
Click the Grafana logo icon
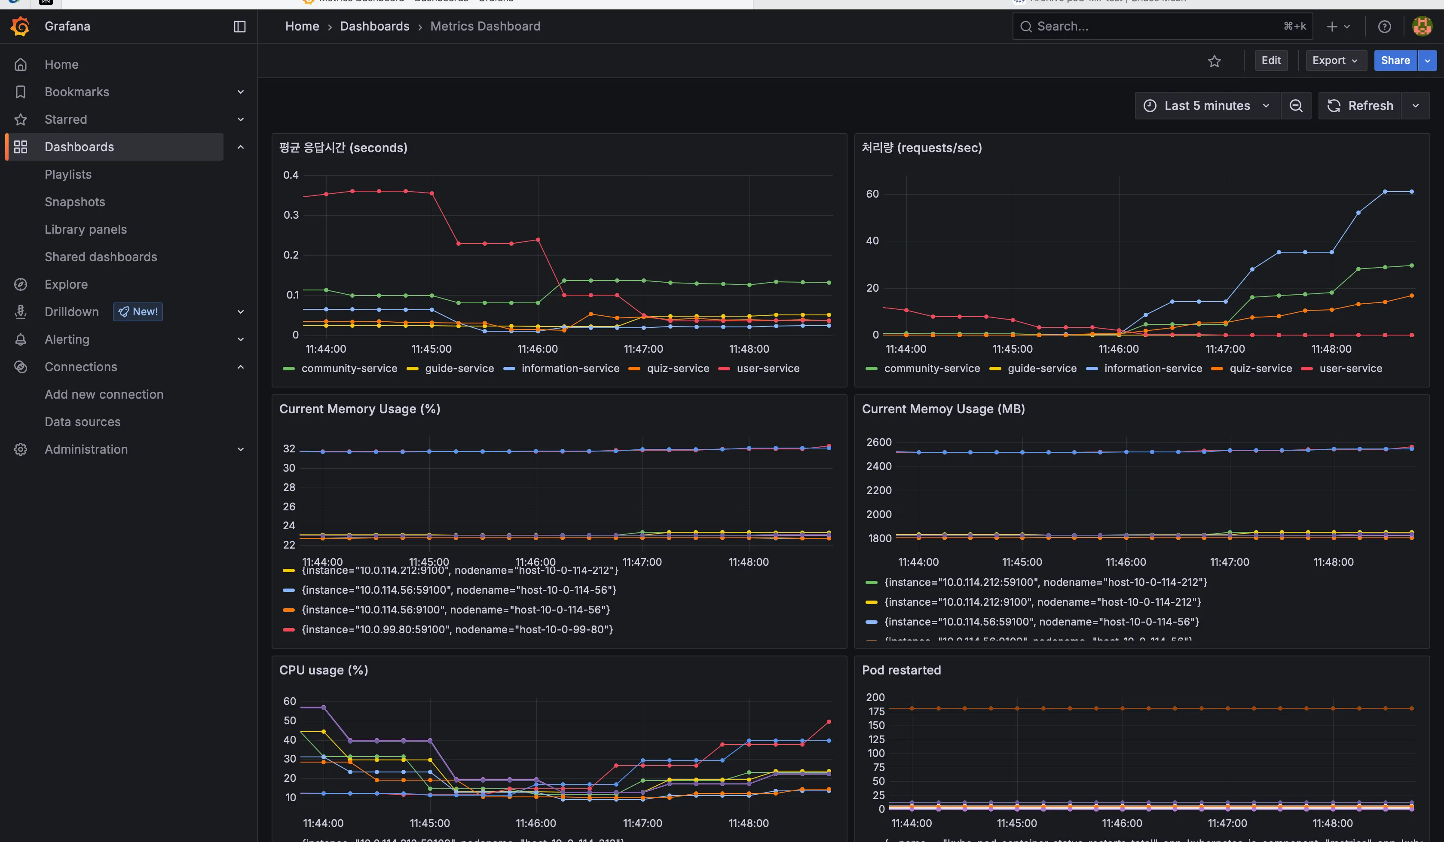pos(20,26)
